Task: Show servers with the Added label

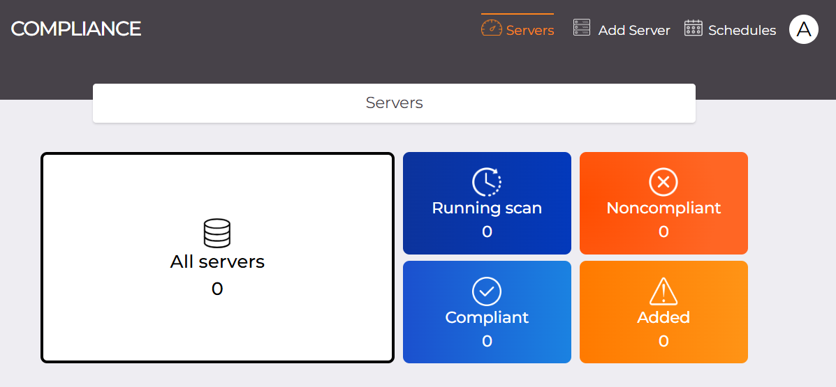Action: click(663, 317)
